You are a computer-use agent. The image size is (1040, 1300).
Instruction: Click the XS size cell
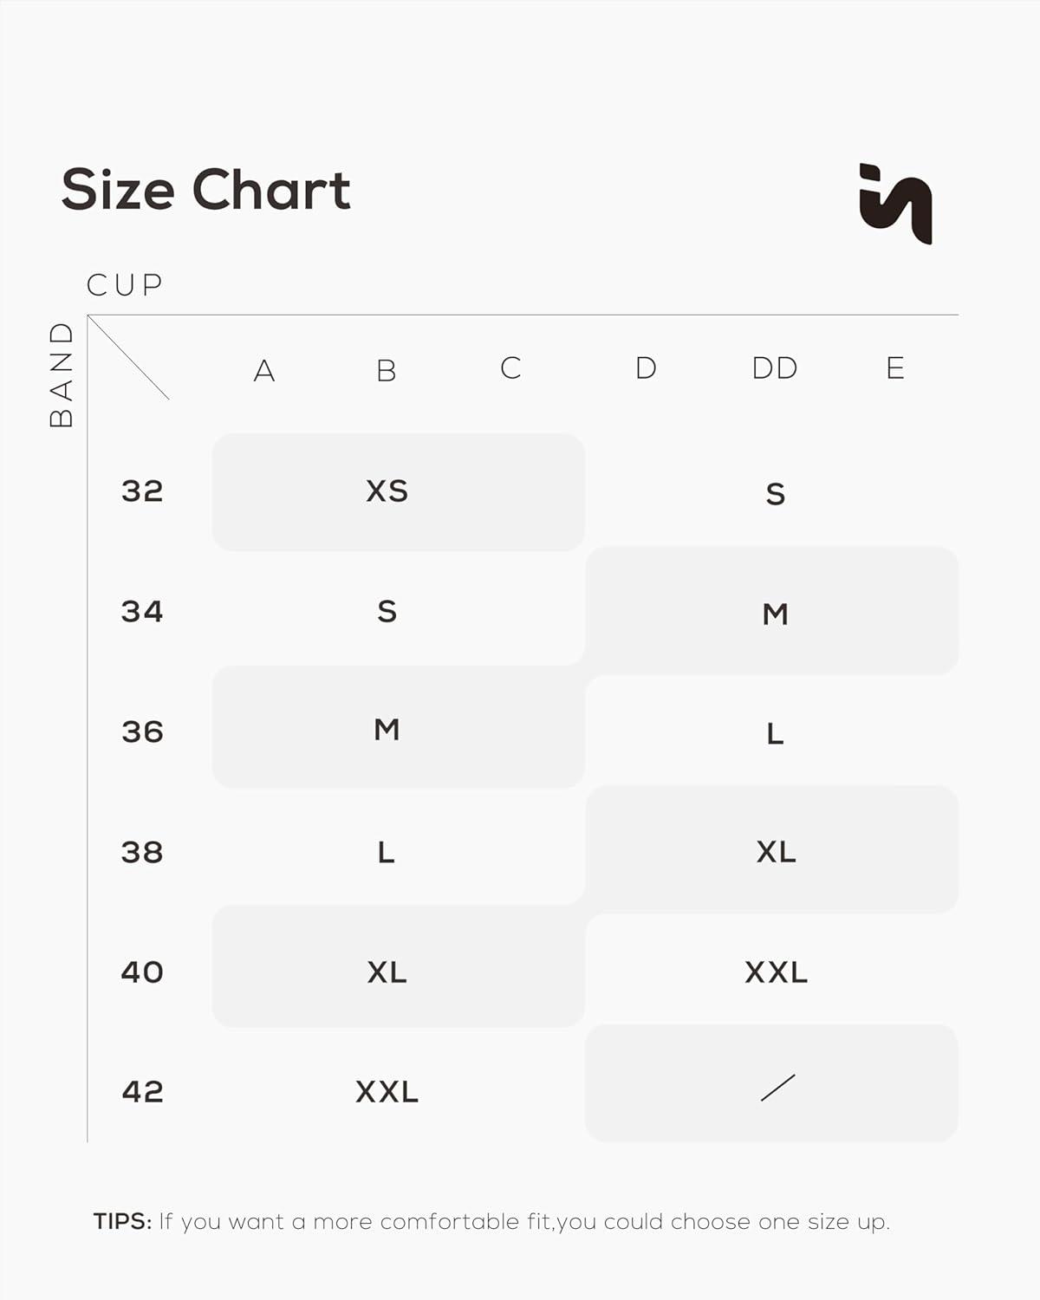coord(387,491)
